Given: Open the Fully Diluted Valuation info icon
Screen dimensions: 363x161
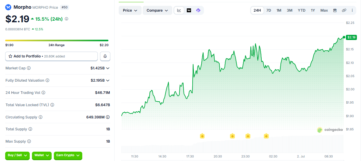Looking at the screenshot, I should tap(47, 80).
